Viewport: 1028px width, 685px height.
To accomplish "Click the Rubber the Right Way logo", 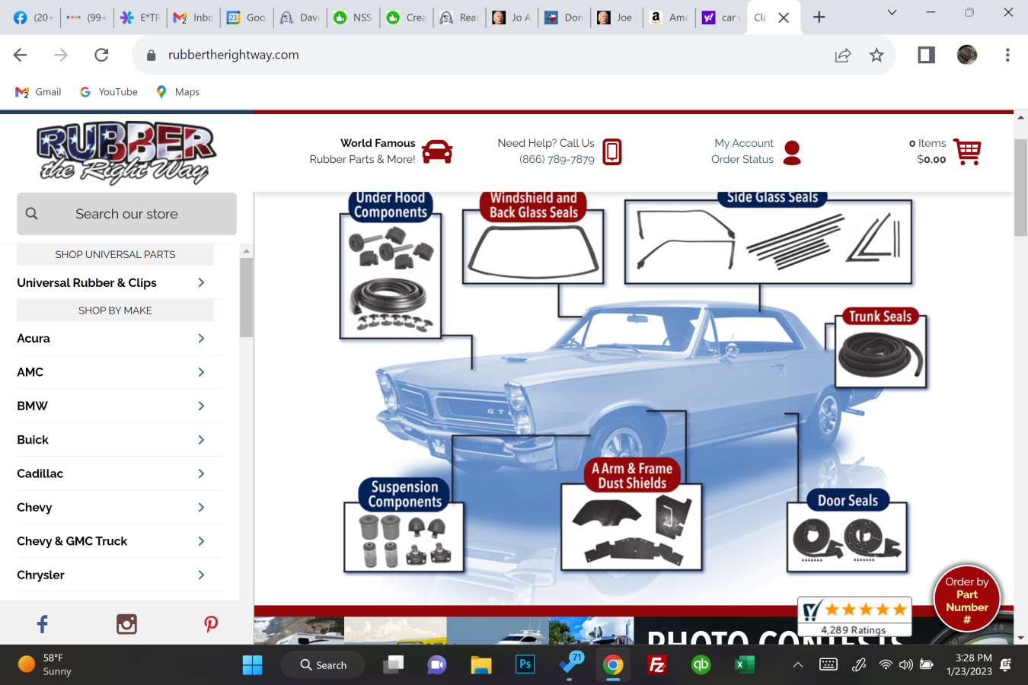I will 126,152.
